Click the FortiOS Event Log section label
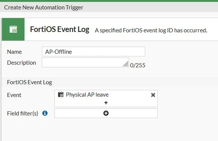 29,82
